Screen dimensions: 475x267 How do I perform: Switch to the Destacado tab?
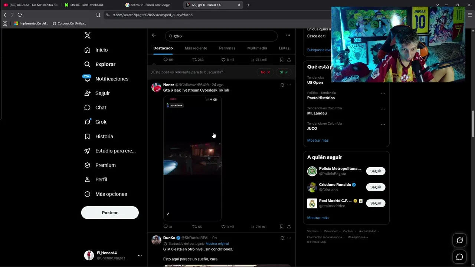tap(163, 48)
